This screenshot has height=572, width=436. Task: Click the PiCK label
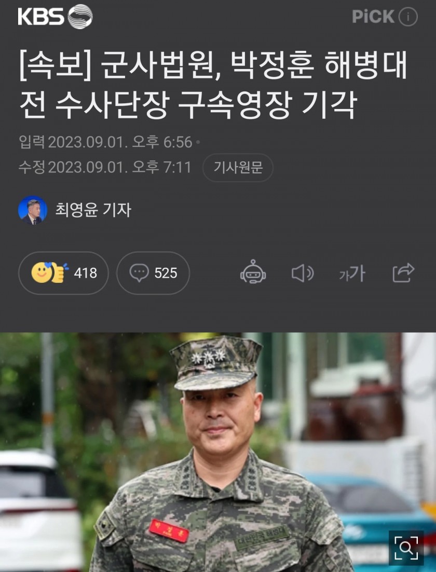click(x=373, y=17)
